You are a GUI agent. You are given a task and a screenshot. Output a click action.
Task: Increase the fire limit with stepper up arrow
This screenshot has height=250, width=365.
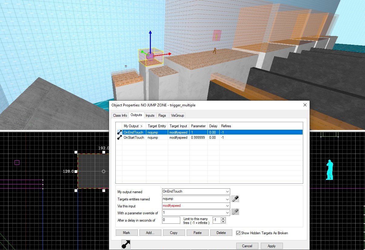click(223, 218)
